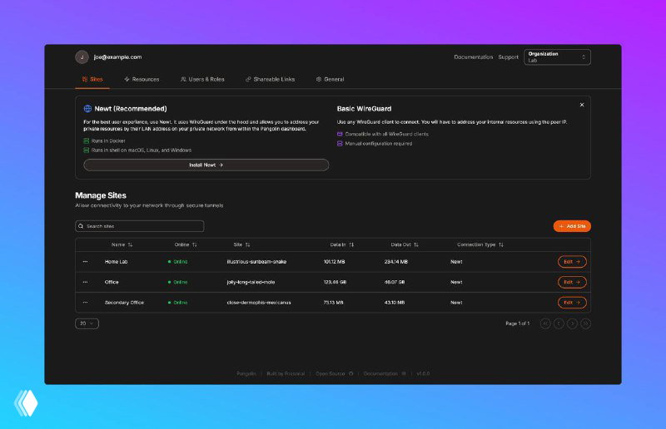The width and height of the screenshot is (666, 429).
Task: Jump to the last page of sites
Action: click(586, 323)
